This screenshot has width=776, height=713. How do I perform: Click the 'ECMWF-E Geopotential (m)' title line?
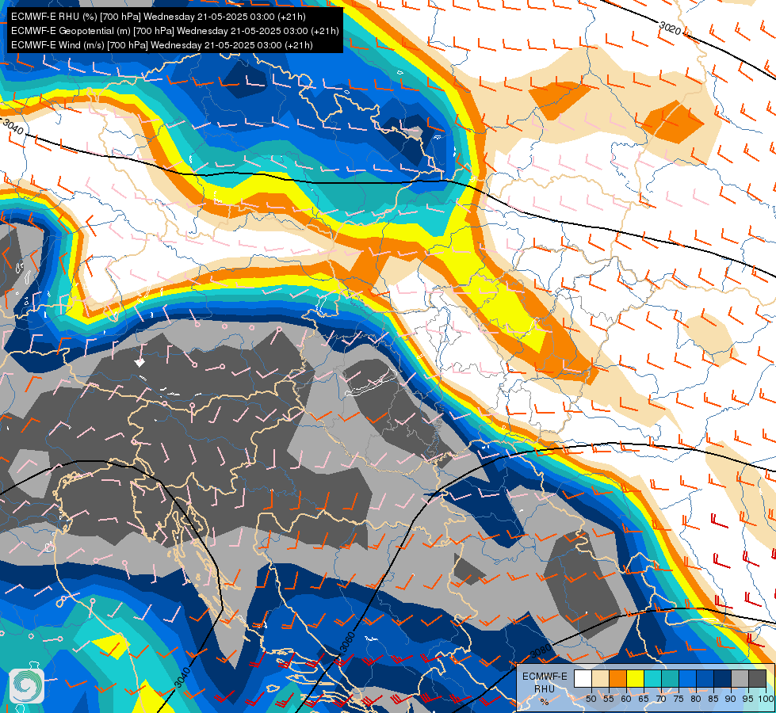coord(175,31)
